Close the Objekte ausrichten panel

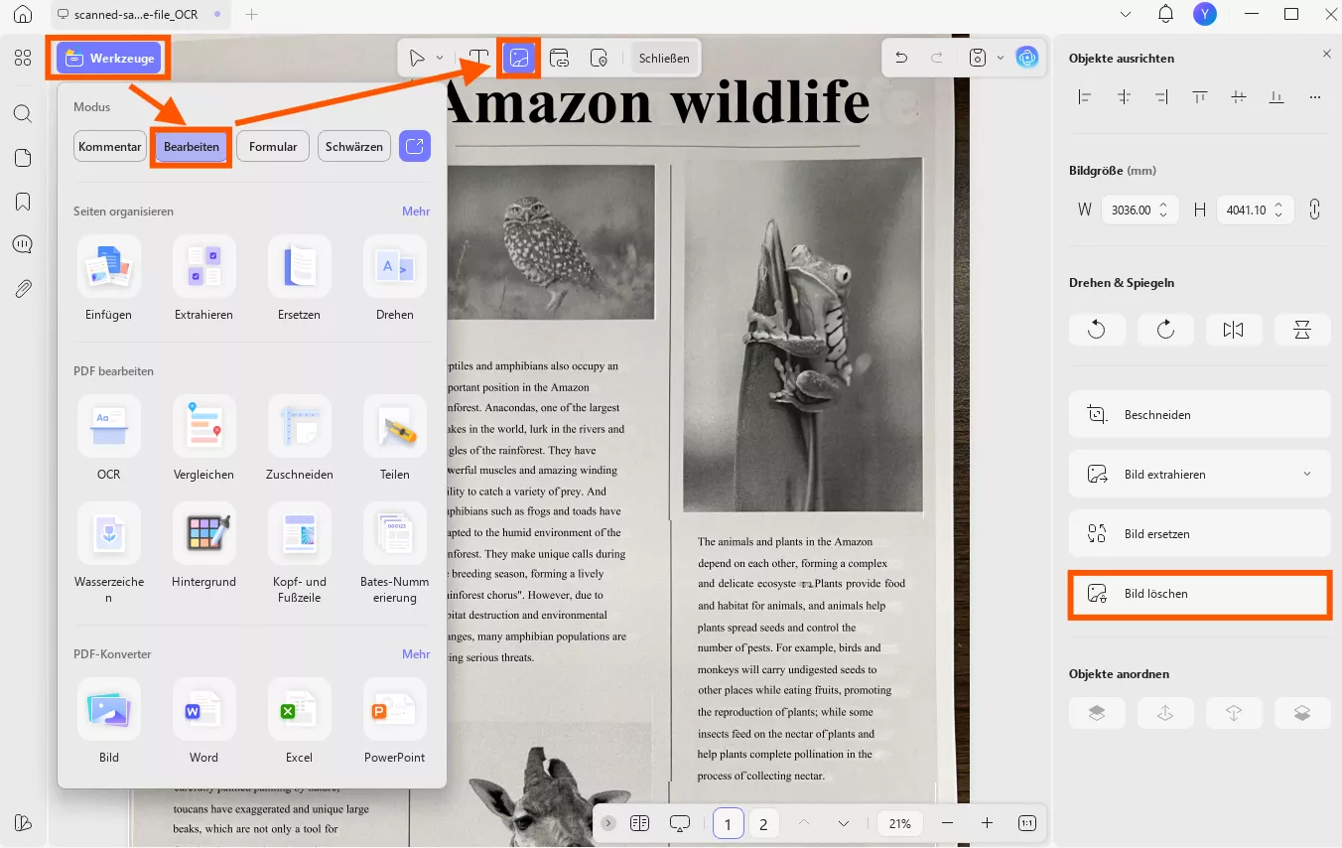tap(1327, 54)
